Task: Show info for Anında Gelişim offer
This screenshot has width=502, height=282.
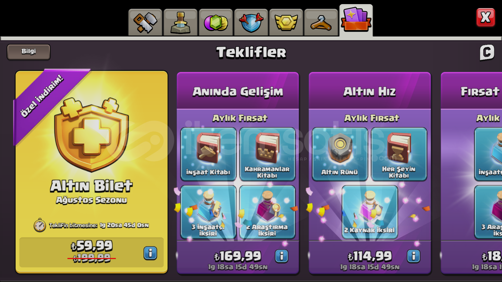Action: [281, 256]
